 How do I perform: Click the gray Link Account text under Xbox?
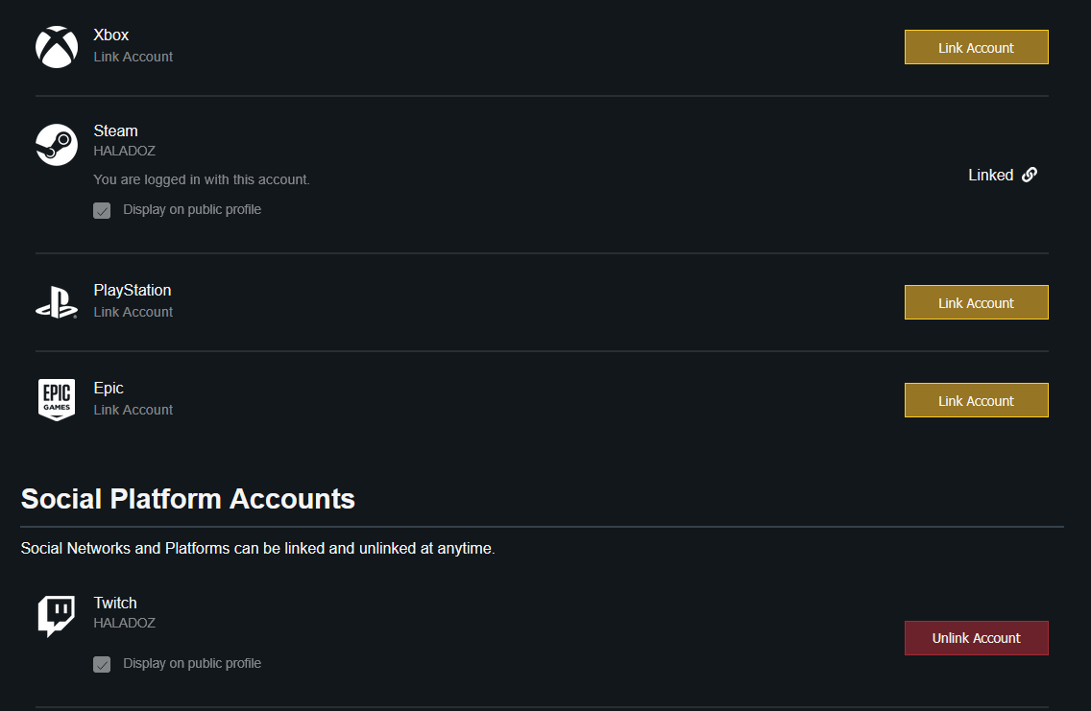click(x=133, y=57)
